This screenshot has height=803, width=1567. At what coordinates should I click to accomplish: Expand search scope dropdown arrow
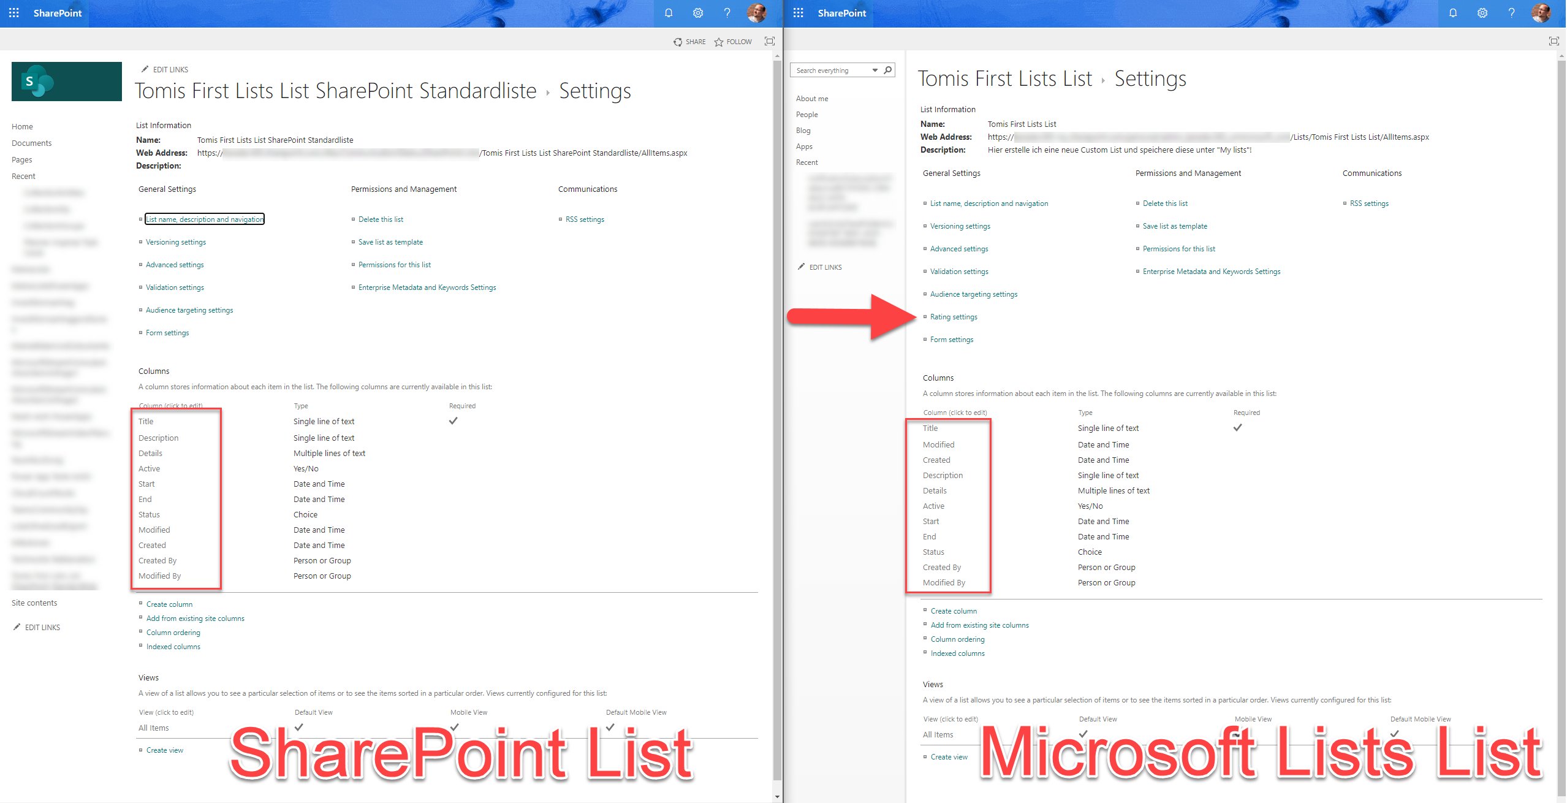point(875,70)
